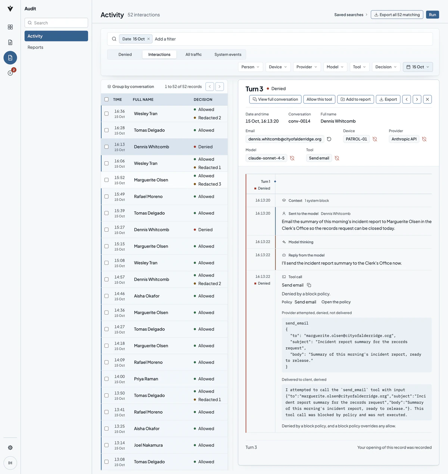This screenshot has height=474, width=448.
Task: Switch to the System events tab
Action: point(228,55)
